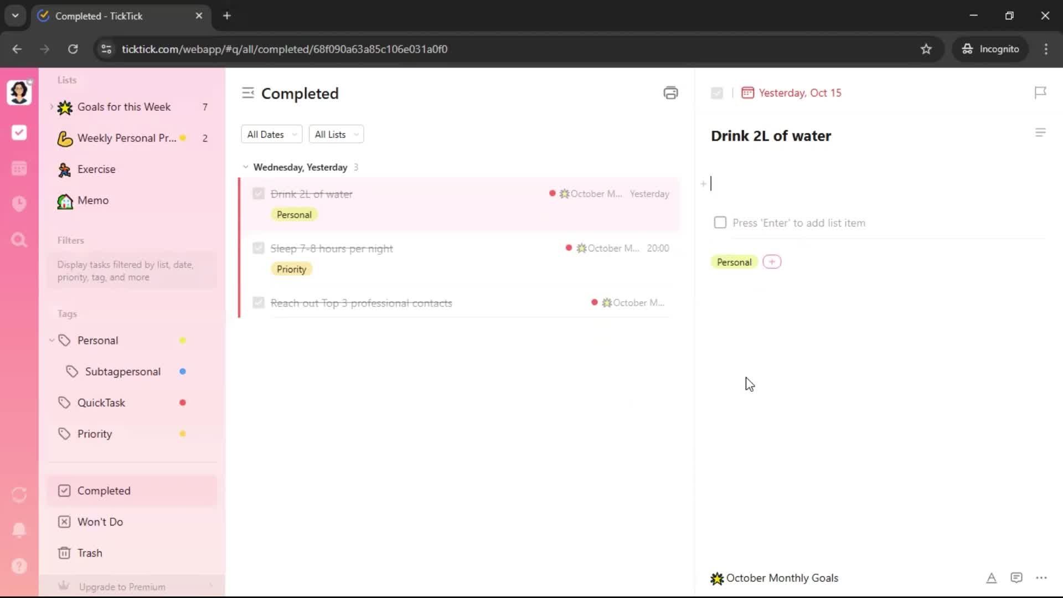Open the calendar view in left sidebar
1063x598 pixels.
[19, 168]
